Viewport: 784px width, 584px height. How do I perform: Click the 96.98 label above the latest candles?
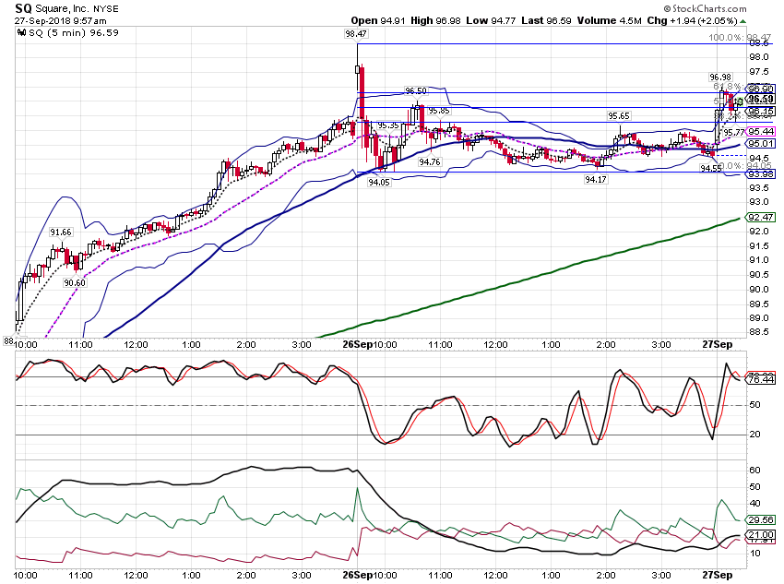coord(720,77)
